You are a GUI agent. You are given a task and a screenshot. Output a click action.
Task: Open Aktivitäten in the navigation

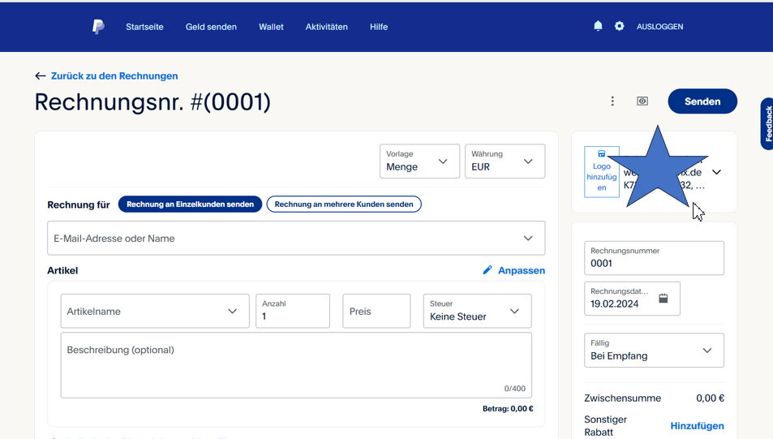(x=326, y=27)
